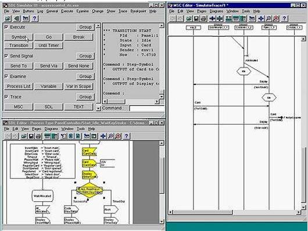
Task: Click the Send Via button
Action: click(49, 66)
